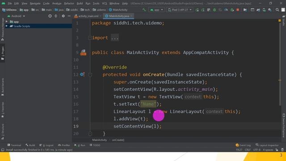The width and height of the screenshot is (286, 161).
Task: Click the user account icon in toolbar
Action: pyautogui.click(x=283, y=10)
